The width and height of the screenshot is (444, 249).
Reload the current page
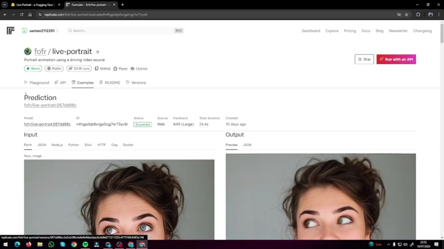click(21, 15)
